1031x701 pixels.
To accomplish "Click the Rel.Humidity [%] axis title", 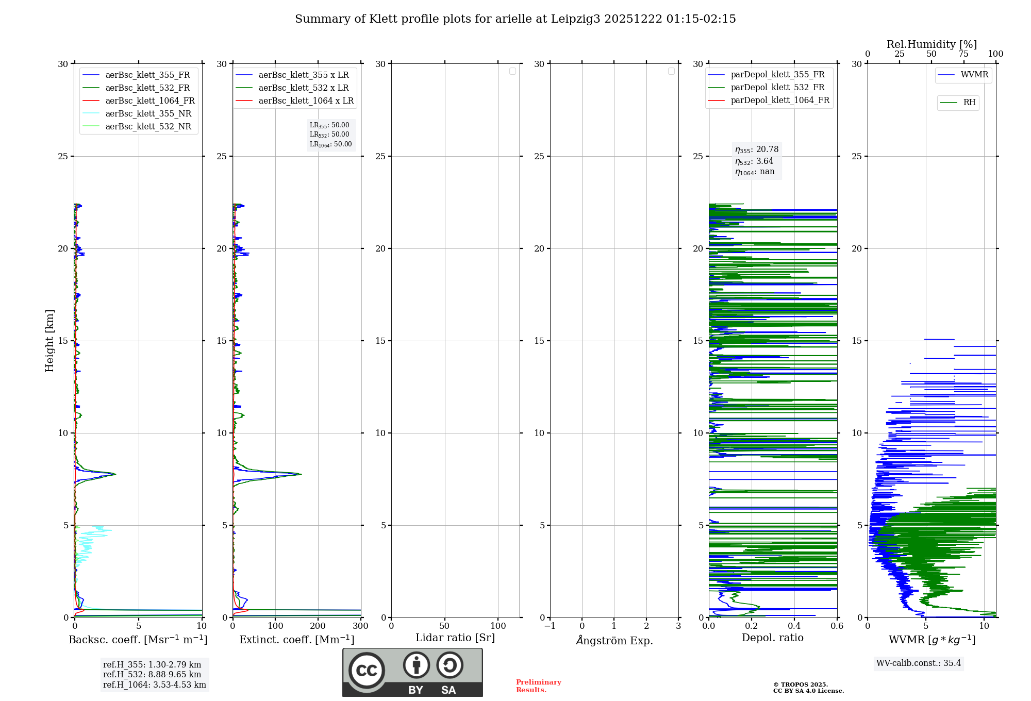I will tap(932, 44).
